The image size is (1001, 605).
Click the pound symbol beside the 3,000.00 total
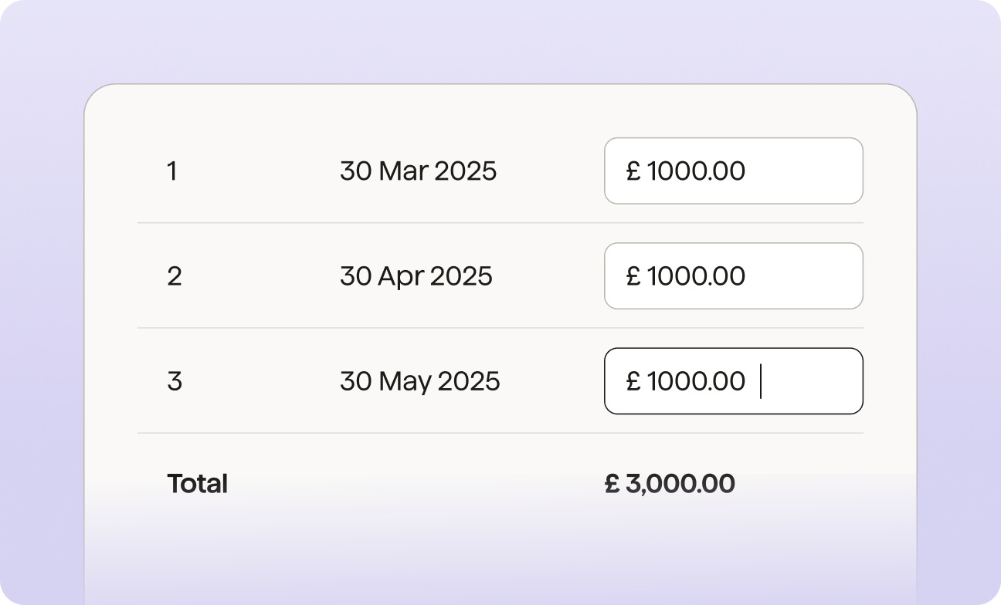(x=612, y=484)
